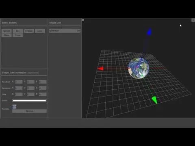Click the green axis arrow
This screenshot has width=195, height=146.
(x=154, y=100)
